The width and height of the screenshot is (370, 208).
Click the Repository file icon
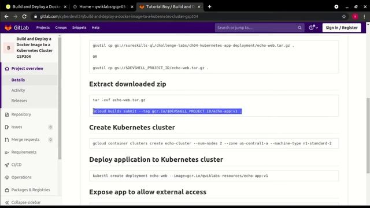(7, 114)
